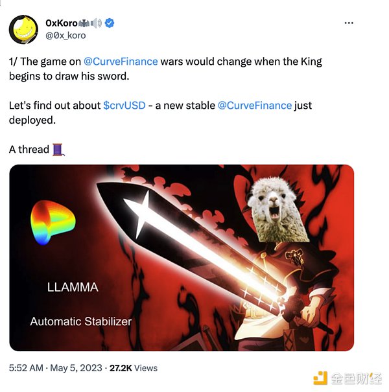
Task: Click the alpaca head in image
Action: 276,209
